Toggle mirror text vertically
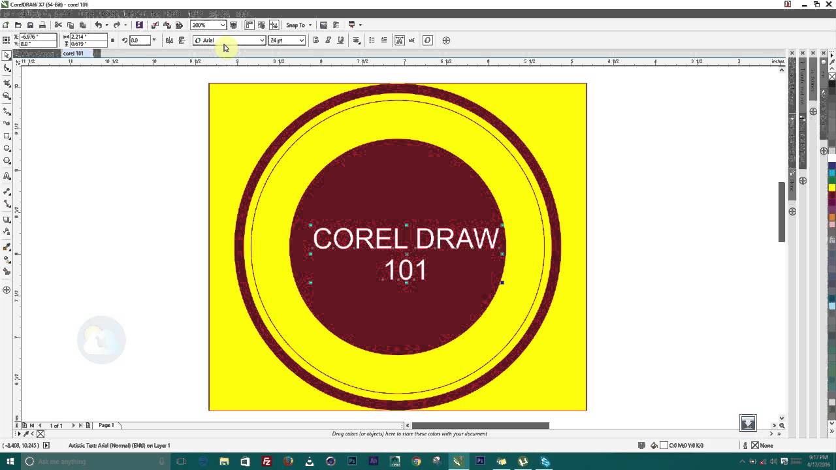 182,40
